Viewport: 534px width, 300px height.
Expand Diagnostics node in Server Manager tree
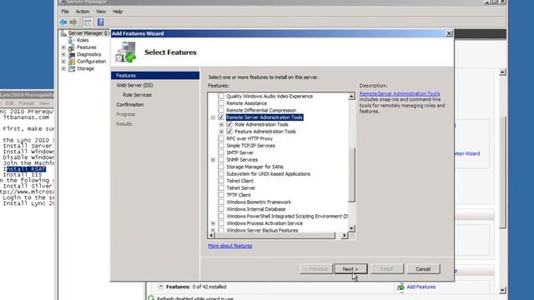[63, 54]
